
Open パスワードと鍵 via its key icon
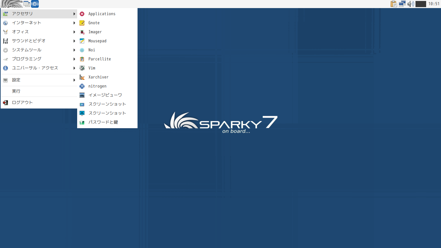click(x=82, y=122)
